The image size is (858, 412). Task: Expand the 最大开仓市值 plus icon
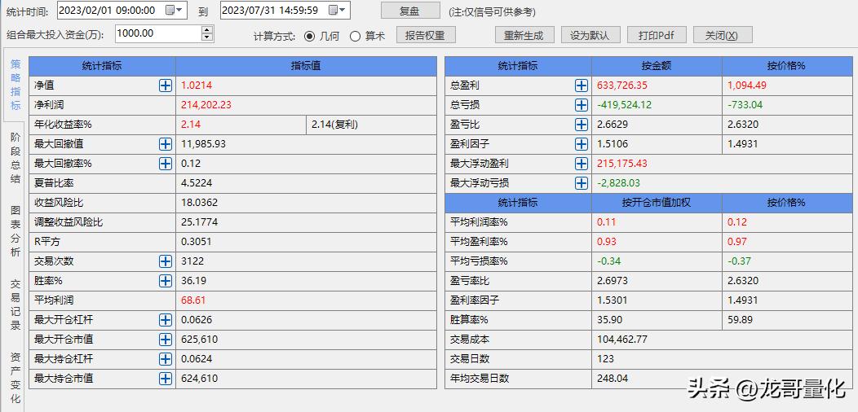click(166, 340)
